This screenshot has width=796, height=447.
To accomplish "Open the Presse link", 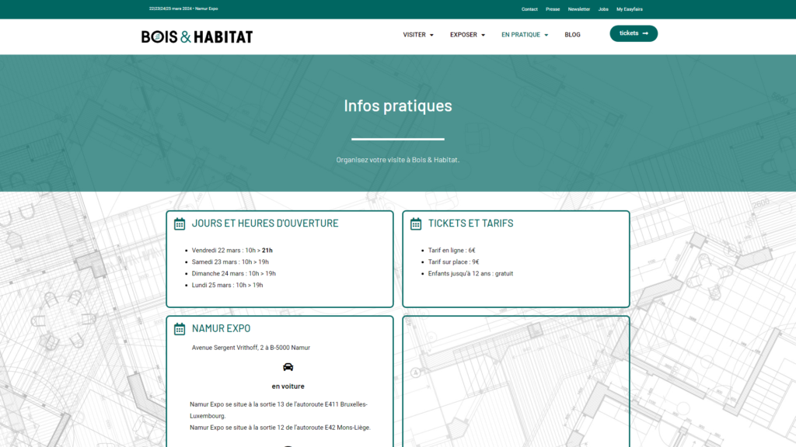I will click(x=553, y=9).
